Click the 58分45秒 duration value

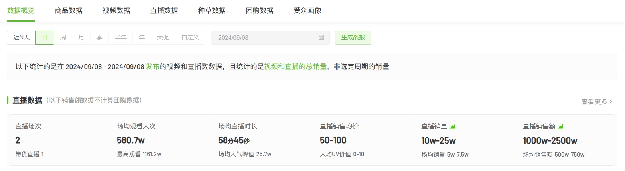pos(234,140)
